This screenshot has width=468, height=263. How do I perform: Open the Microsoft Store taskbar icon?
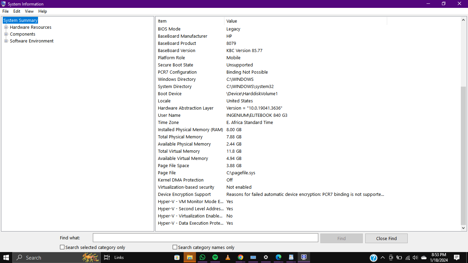pyautogui.click(x=177, y=258)
